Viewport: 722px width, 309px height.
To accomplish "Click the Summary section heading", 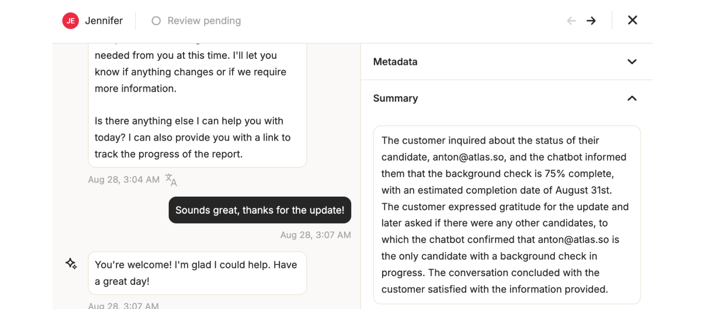I will pos(396,98).
